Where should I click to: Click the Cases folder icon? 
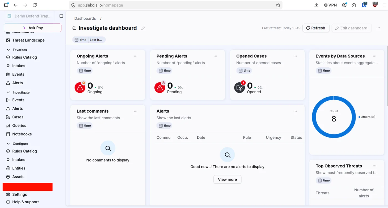8,117
